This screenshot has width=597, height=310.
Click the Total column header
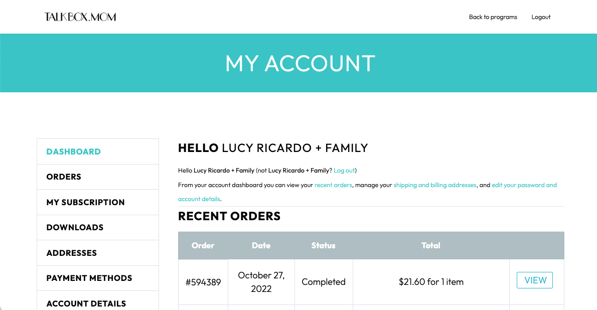[430, 245]
